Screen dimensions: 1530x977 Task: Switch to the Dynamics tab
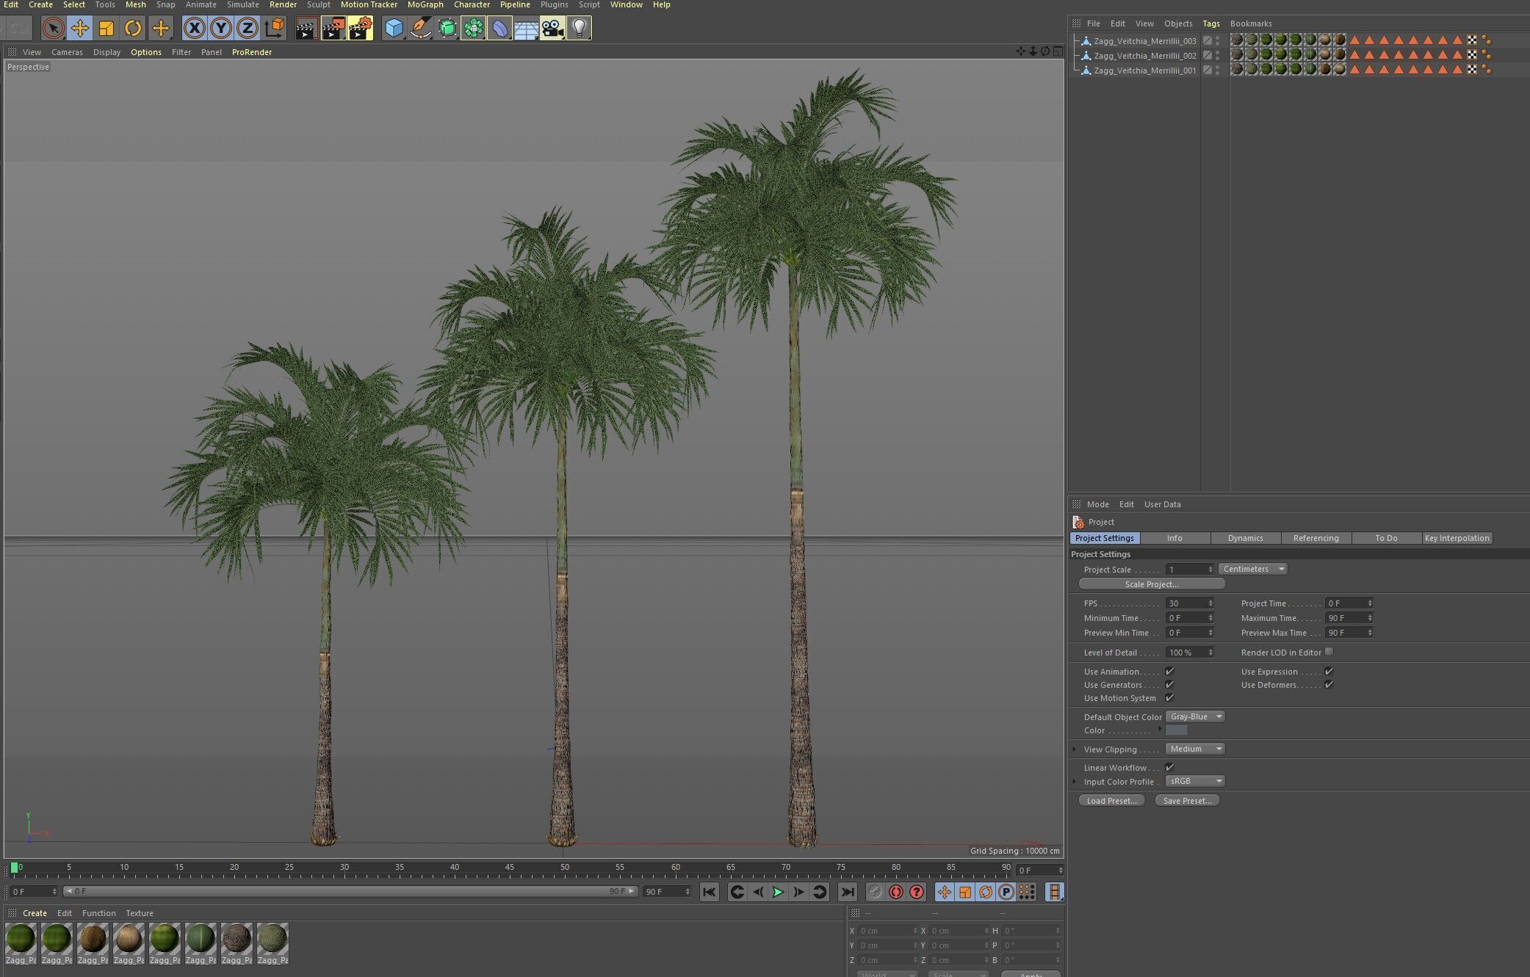click(1246, 538)
